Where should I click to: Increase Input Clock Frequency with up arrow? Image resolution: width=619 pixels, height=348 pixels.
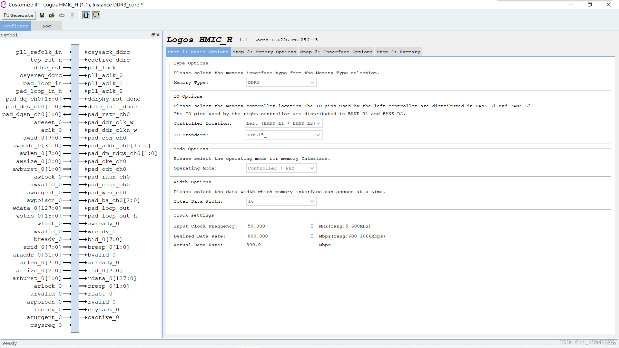click(312, 225)
